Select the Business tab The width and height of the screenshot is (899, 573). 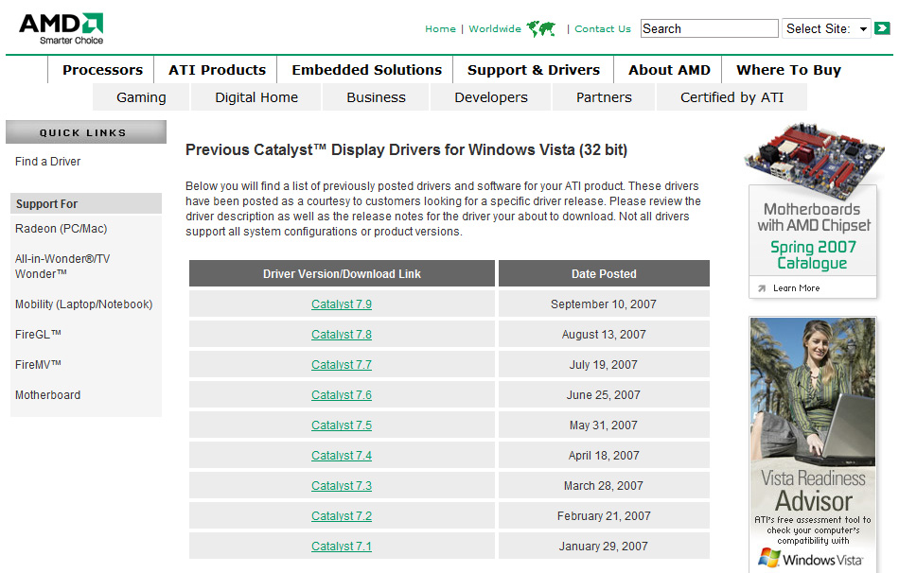point(376,97)
